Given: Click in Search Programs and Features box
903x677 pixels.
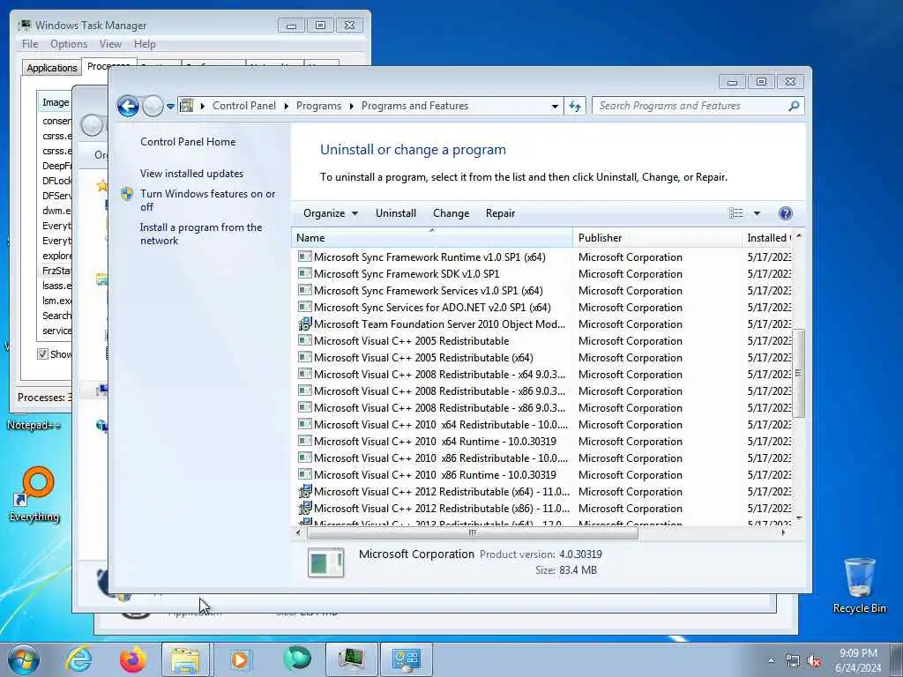Looking at the screenshot, I should pyautogui.click(x=691, y=106).
